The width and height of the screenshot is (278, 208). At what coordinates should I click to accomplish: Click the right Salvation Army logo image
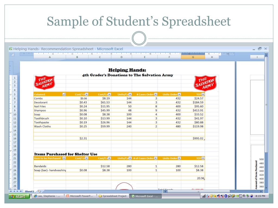(205, 83)
